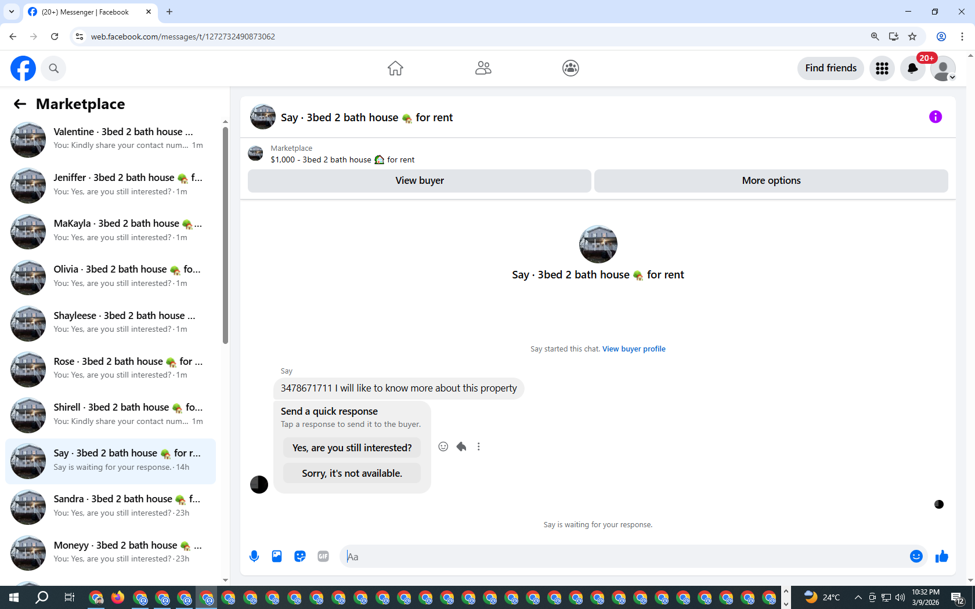Open the Menu grid icon
Viewport: 975px width, 609px height.
pyautogui.click(x=882, y=68)
